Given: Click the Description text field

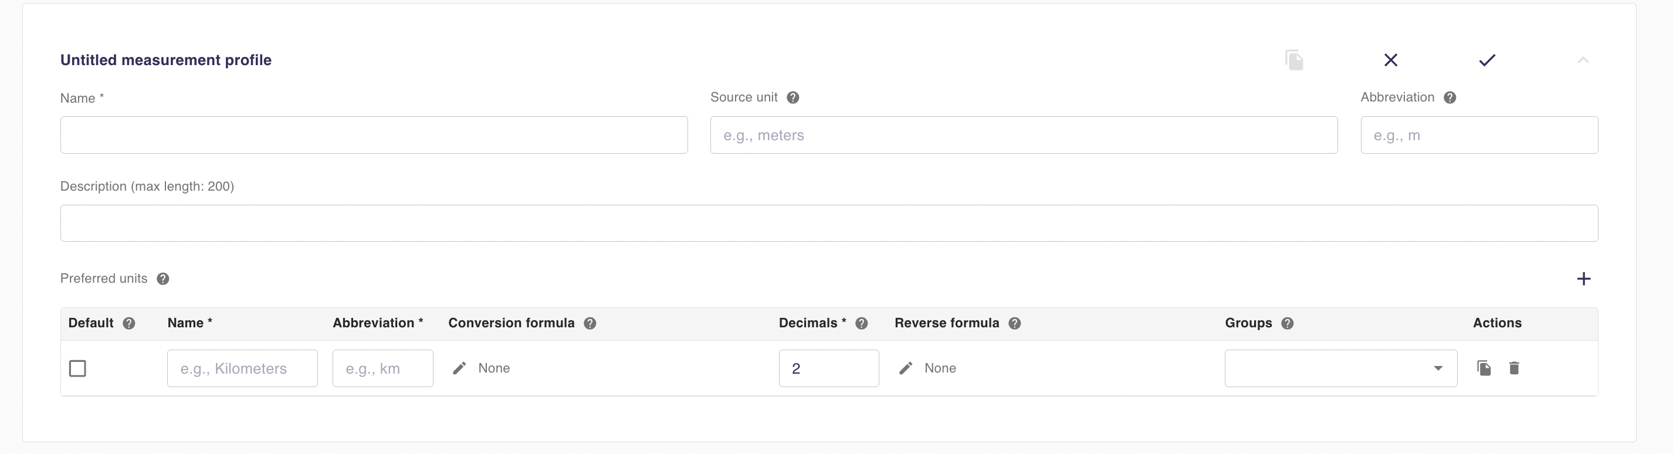Looking at the screenshot, I should point(828,223).
